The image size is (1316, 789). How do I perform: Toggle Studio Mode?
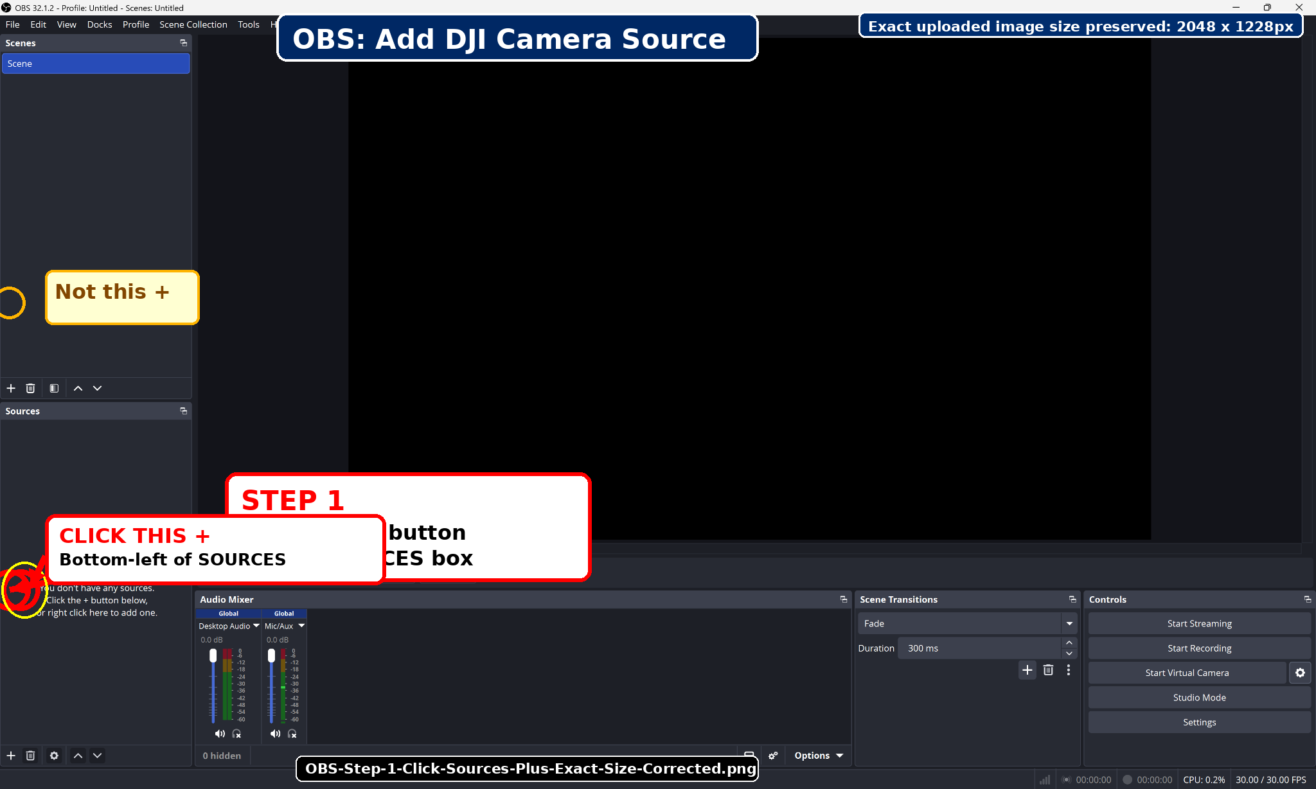pyautogui.click(x=1199, y=698)
